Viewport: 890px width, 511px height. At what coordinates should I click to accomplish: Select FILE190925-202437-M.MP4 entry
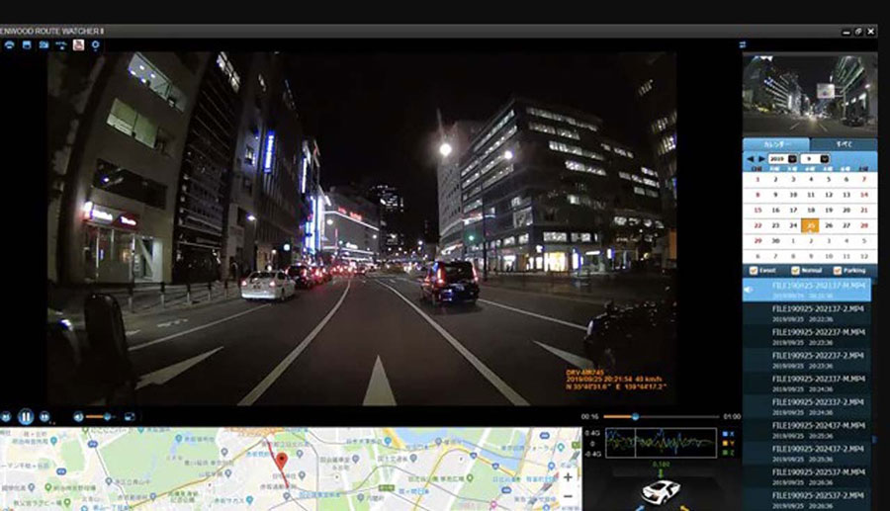[x=807, y=430]
